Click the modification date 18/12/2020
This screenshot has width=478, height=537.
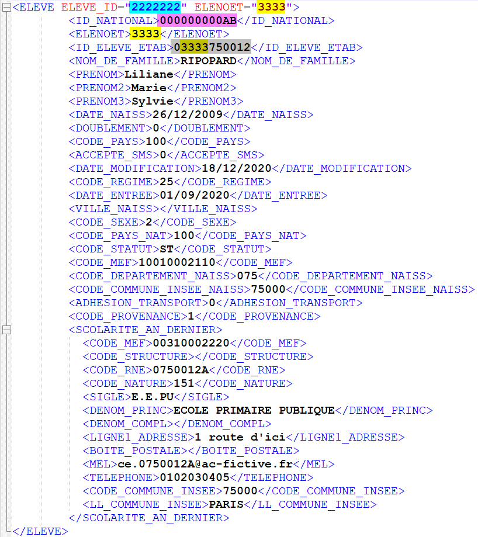coord(237,168)
